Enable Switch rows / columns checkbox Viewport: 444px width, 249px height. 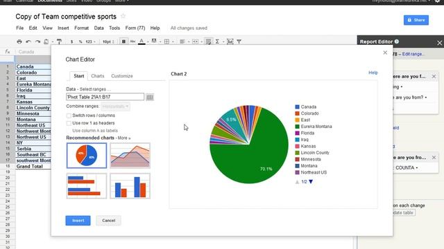click(x=69, y=116)
